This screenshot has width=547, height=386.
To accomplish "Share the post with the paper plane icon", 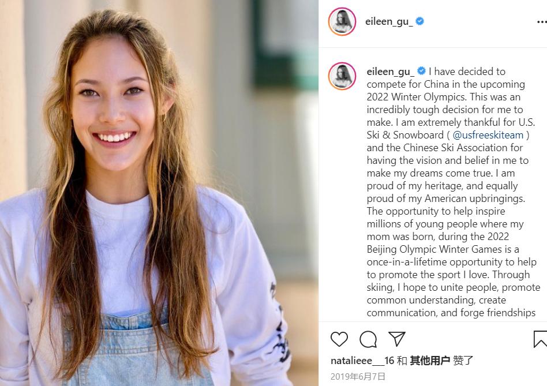I will pyautogui.click(x=396, y=339).
